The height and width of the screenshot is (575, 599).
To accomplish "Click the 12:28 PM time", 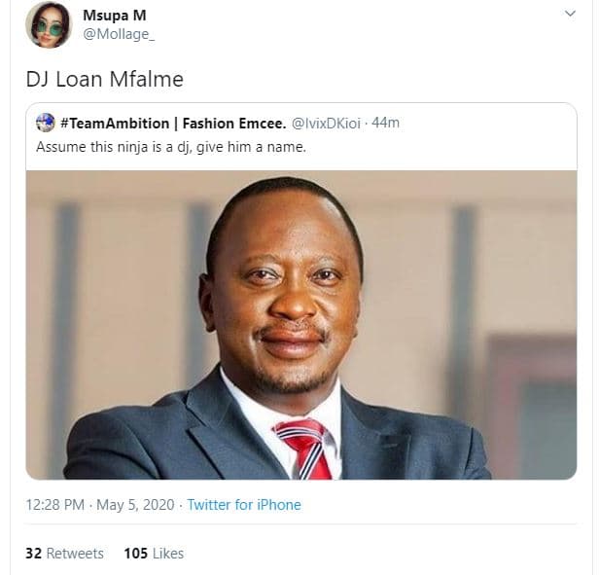I will click(56, 505).
